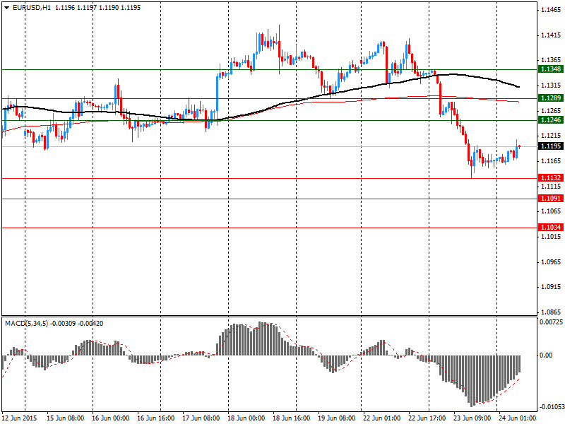Image resolution: width=565 pixels, height=424 pixels.
Task: Select the MACD 0.00 zero level value
Action: [x=546, y=355]
